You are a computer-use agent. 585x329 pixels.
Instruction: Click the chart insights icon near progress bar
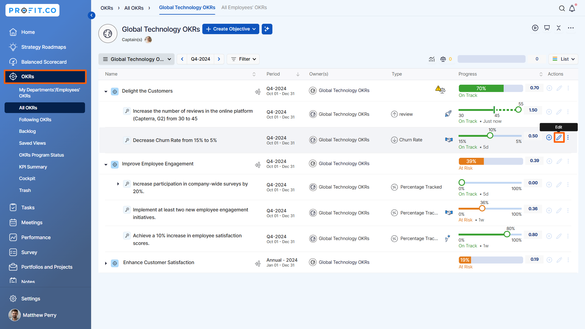pos(432,59)
